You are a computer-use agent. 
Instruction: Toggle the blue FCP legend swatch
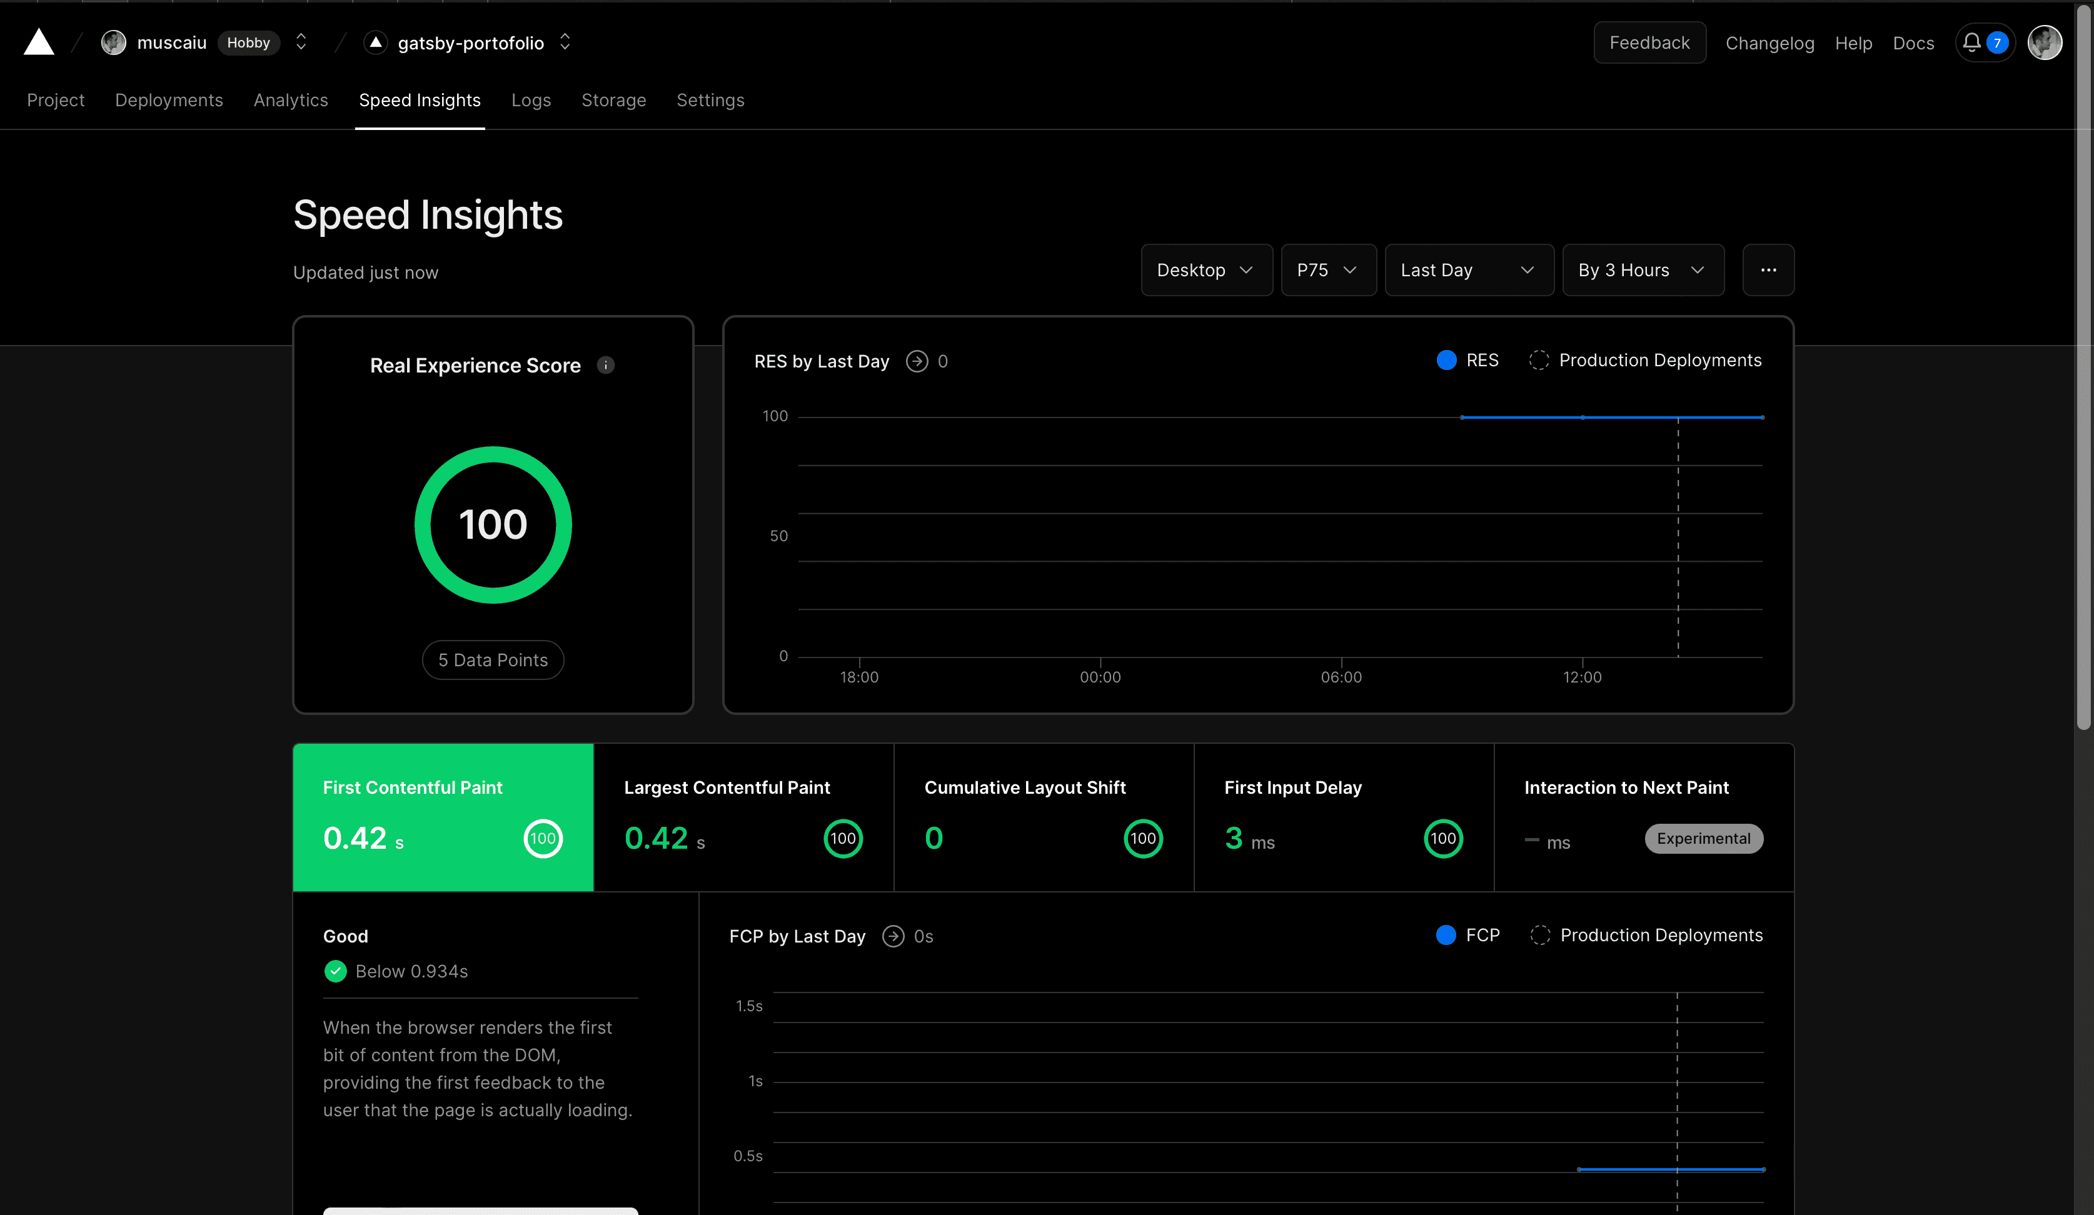[1446, 936]
